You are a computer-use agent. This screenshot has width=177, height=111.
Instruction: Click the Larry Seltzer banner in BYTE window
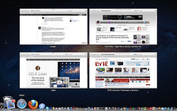(117, 81)
